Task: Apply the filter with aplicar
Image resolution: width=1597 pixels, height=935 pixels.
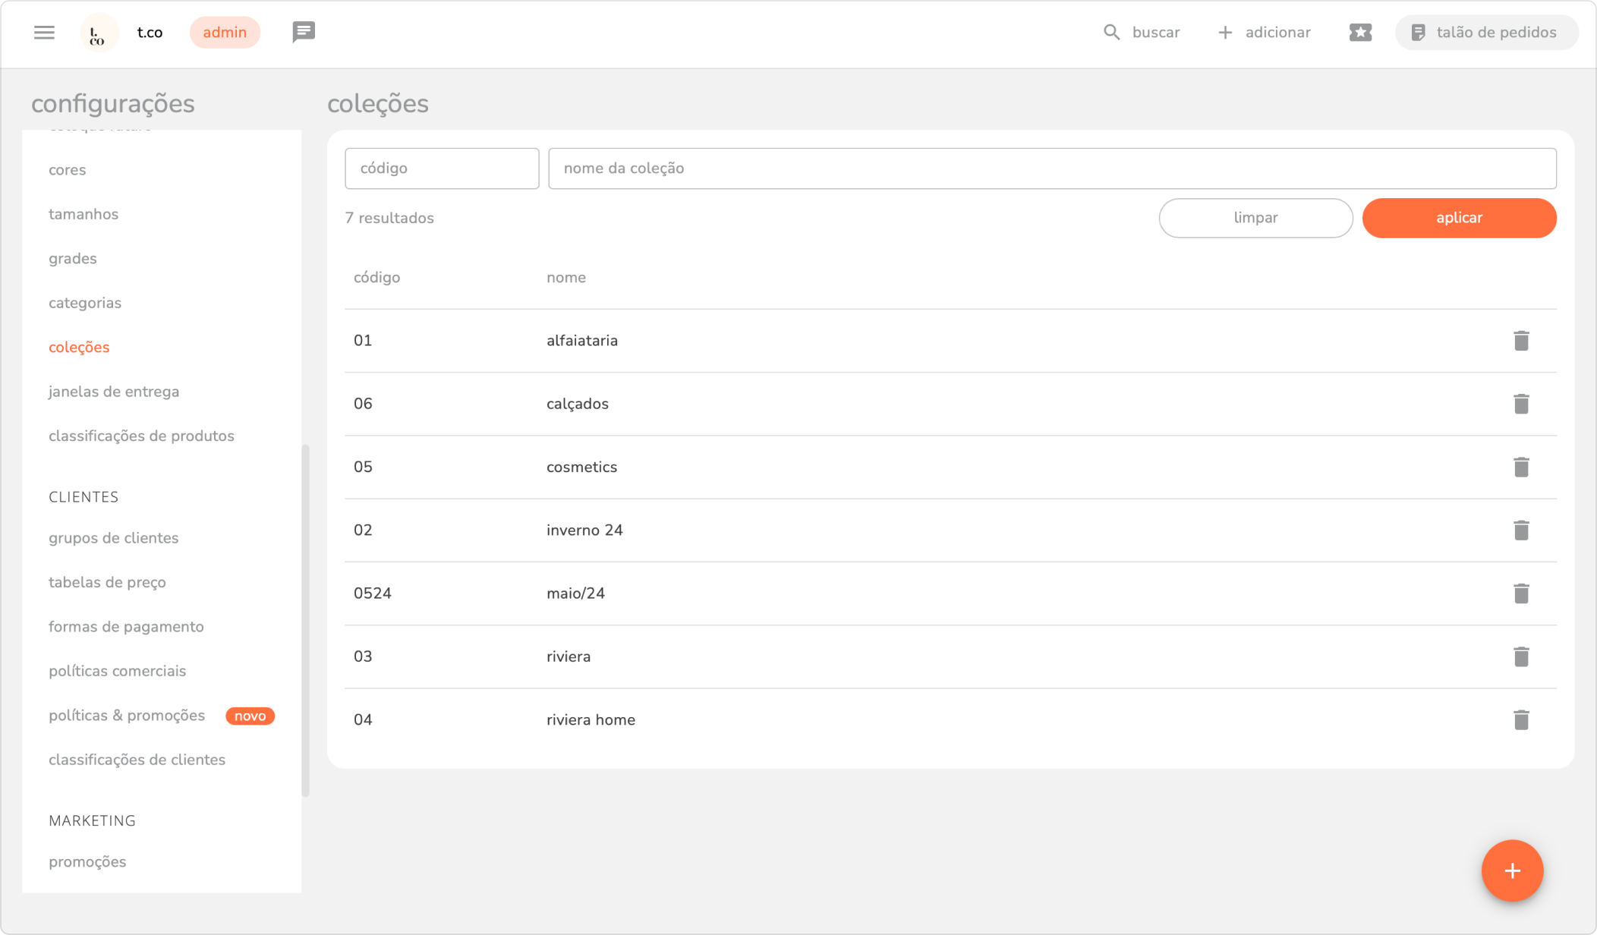Action: [x=1459, y=218]
